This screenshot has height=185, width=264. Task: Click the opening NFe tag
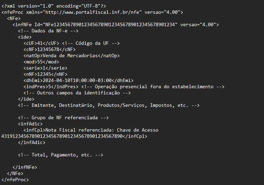click(14, 18)
